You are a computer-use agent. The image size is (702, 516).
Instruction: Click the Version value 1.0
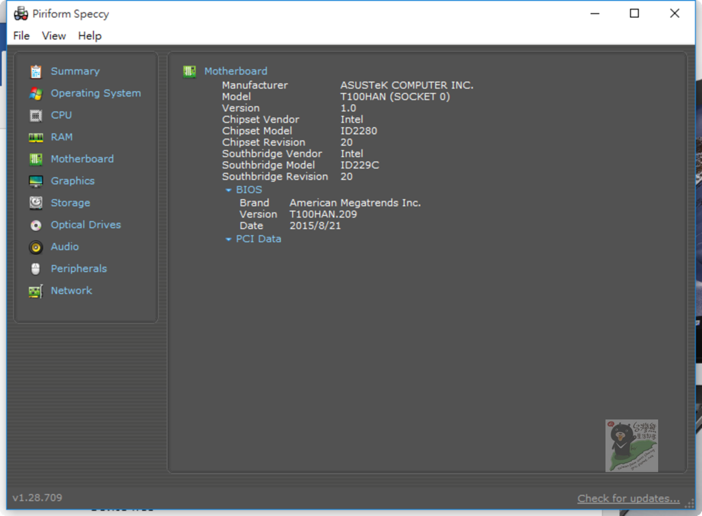348,108
